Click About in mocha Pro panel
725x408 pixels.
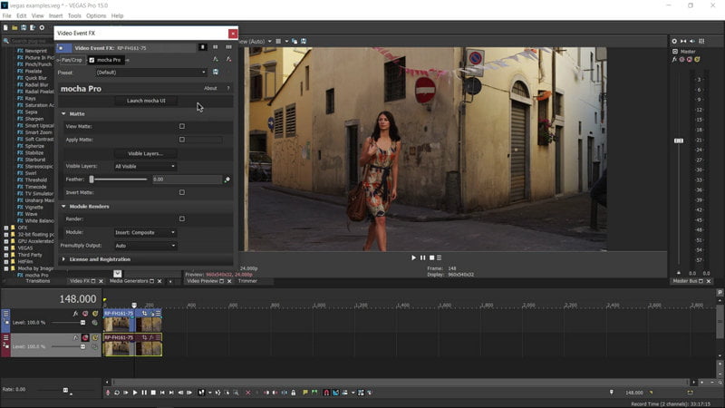coord(210,88)
